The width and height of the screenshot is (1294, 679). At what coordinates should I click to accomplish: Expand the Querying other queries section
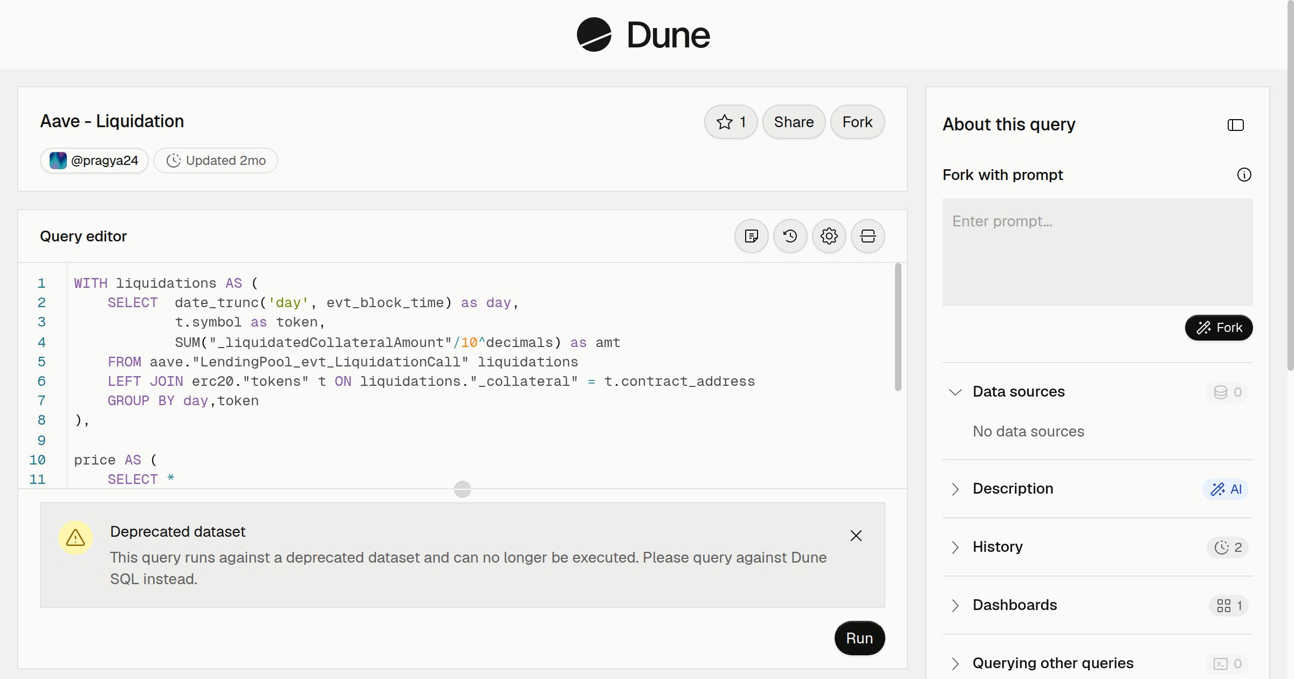pos(955,663)
